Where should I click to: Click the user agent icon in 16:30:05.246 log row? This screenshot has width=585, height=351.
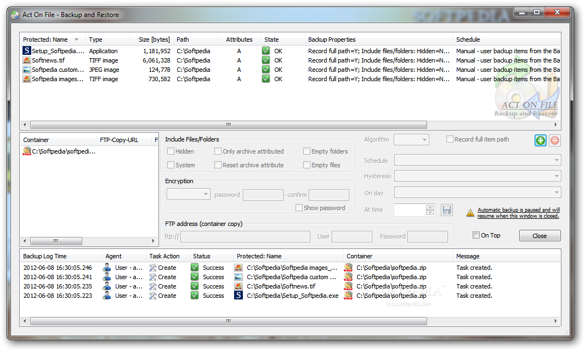click(107, 268)
